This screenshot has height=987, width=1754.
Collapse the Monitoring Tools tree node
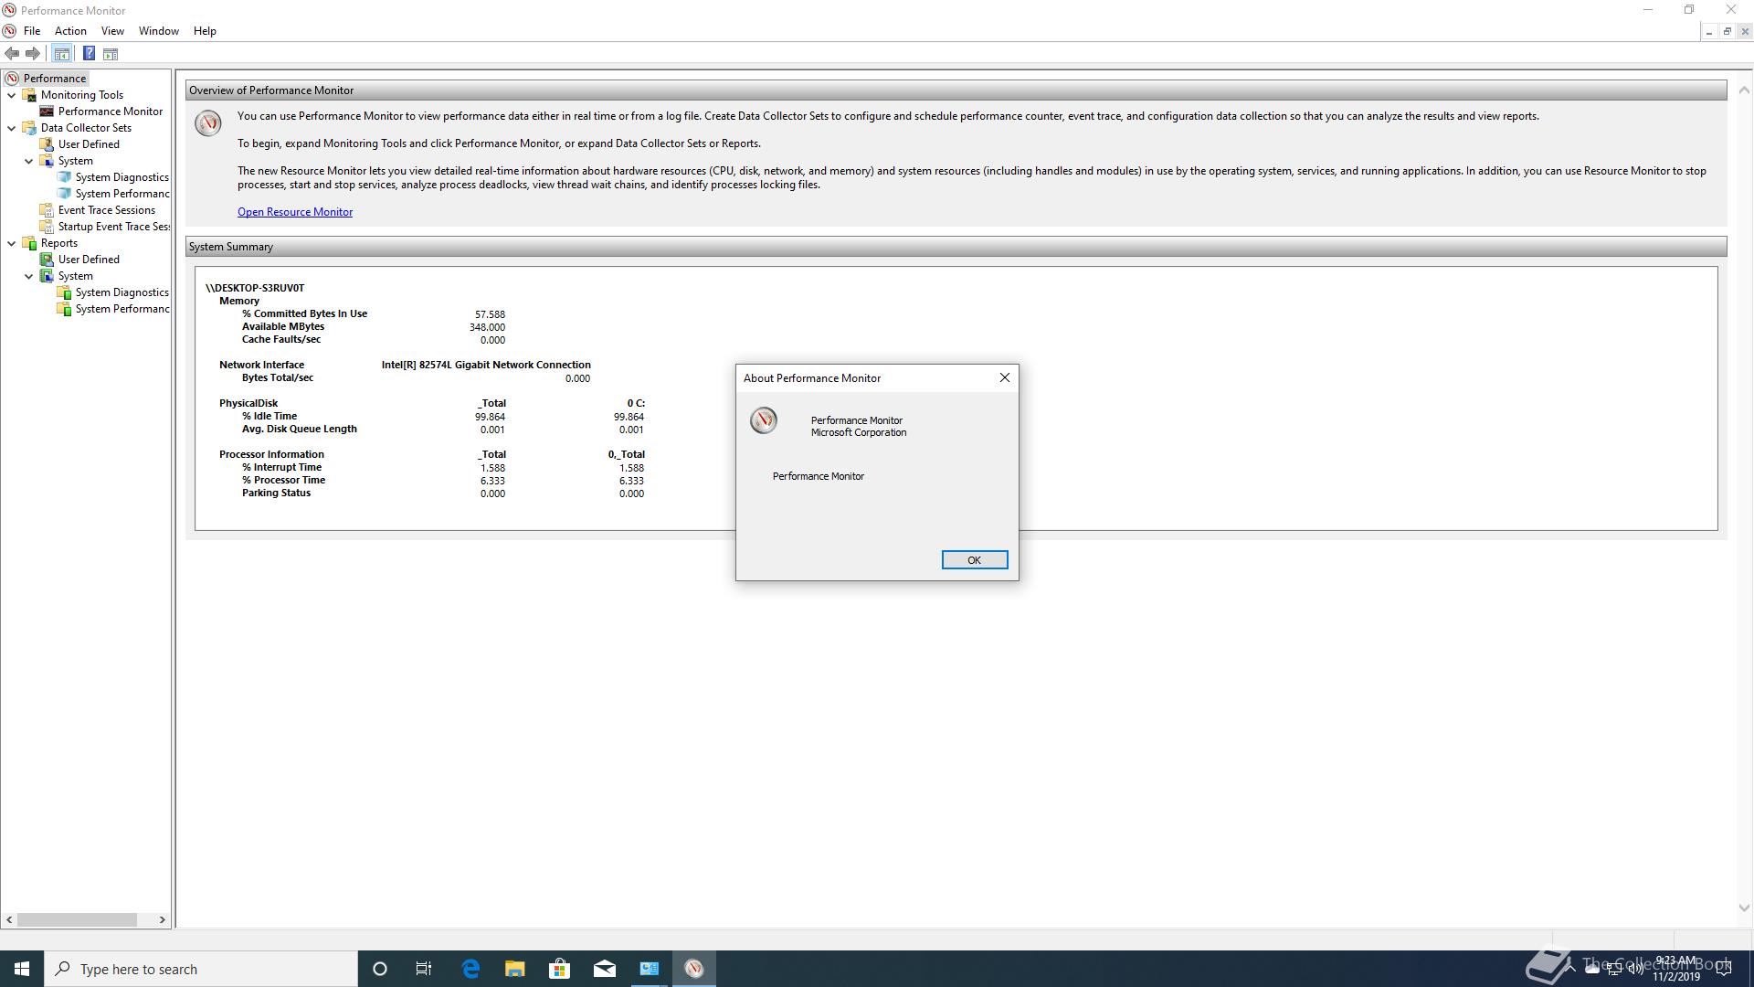point(12,95)
